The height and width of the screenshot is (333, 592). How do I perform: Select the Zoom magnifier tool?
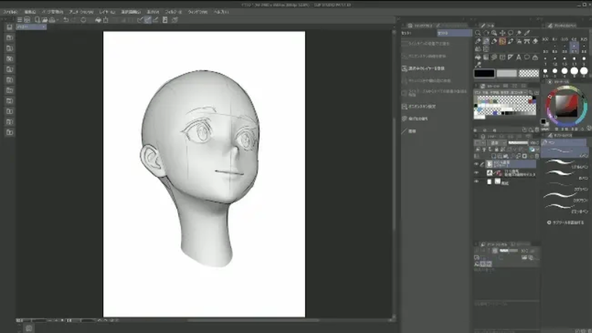click(478, 33)
